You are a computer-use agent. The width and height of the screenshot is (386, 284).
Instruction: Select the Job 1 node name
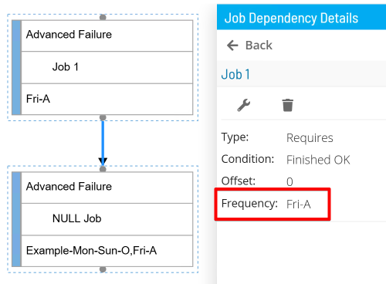click(x=66, y=67)
